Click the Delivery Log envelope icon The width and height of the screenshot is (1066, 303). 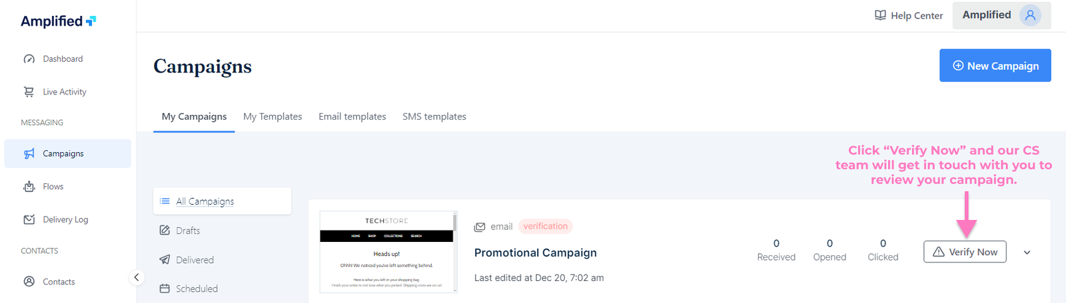(x=29, y=219)
